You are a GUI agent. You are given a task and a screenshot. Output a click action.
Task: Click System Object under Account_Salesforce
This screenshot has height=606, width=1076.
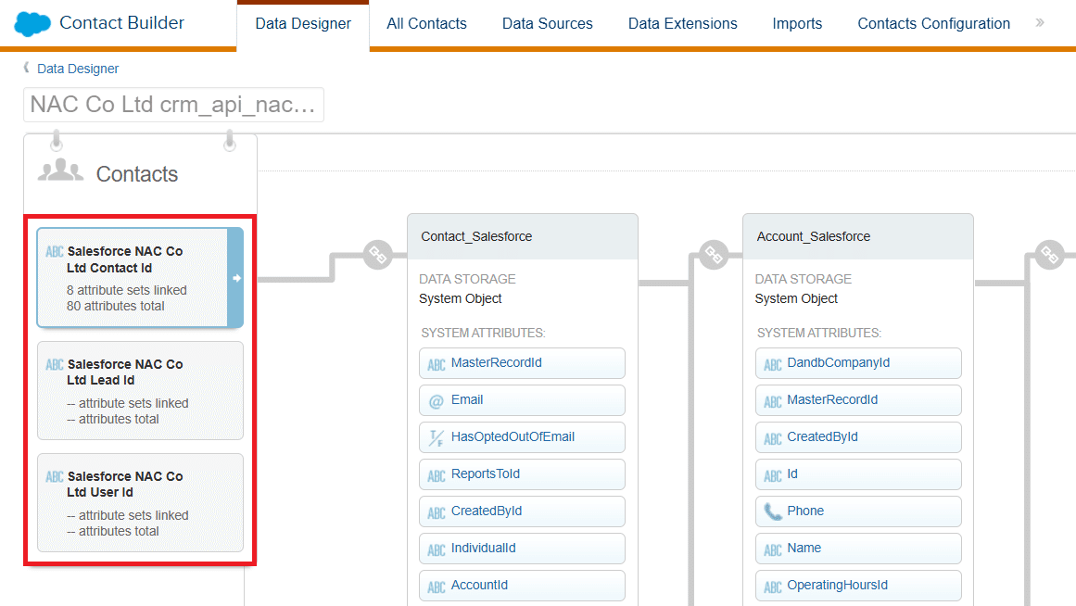coord(796,298)
